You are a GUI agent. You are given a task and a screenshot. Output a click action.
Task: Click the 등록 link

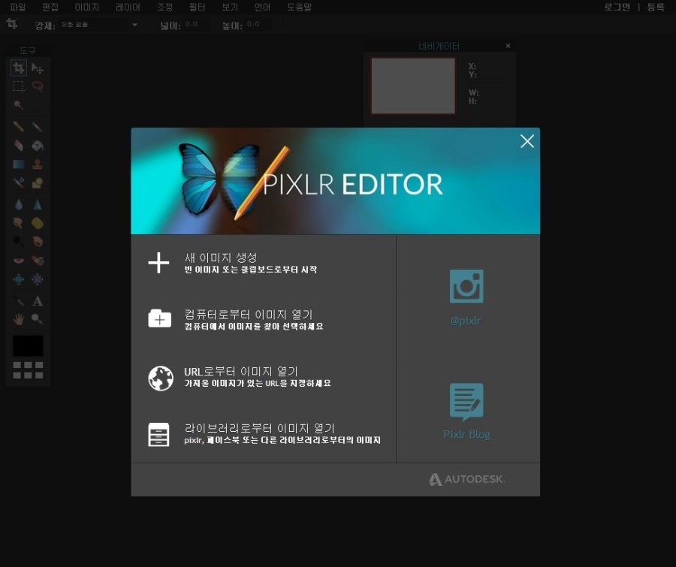[656, 7]
